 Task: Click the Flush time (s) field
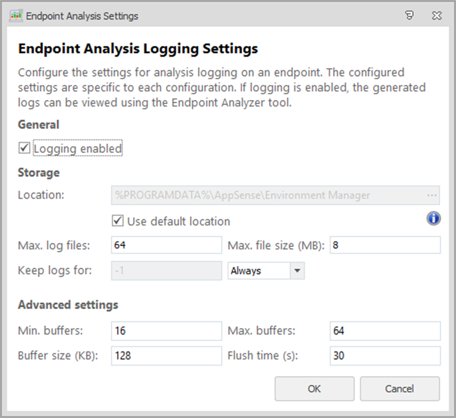(x=384, y=356)
